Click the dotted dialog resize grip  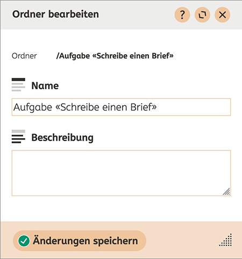(225, 240)
